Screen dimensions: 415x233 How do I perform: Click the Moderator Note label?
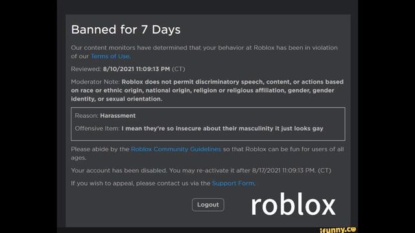(x=95, y=82)
